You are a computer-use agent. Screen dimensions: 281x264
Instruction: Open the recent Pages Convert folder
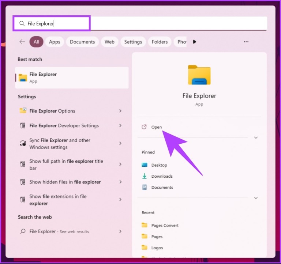point(165,225)
